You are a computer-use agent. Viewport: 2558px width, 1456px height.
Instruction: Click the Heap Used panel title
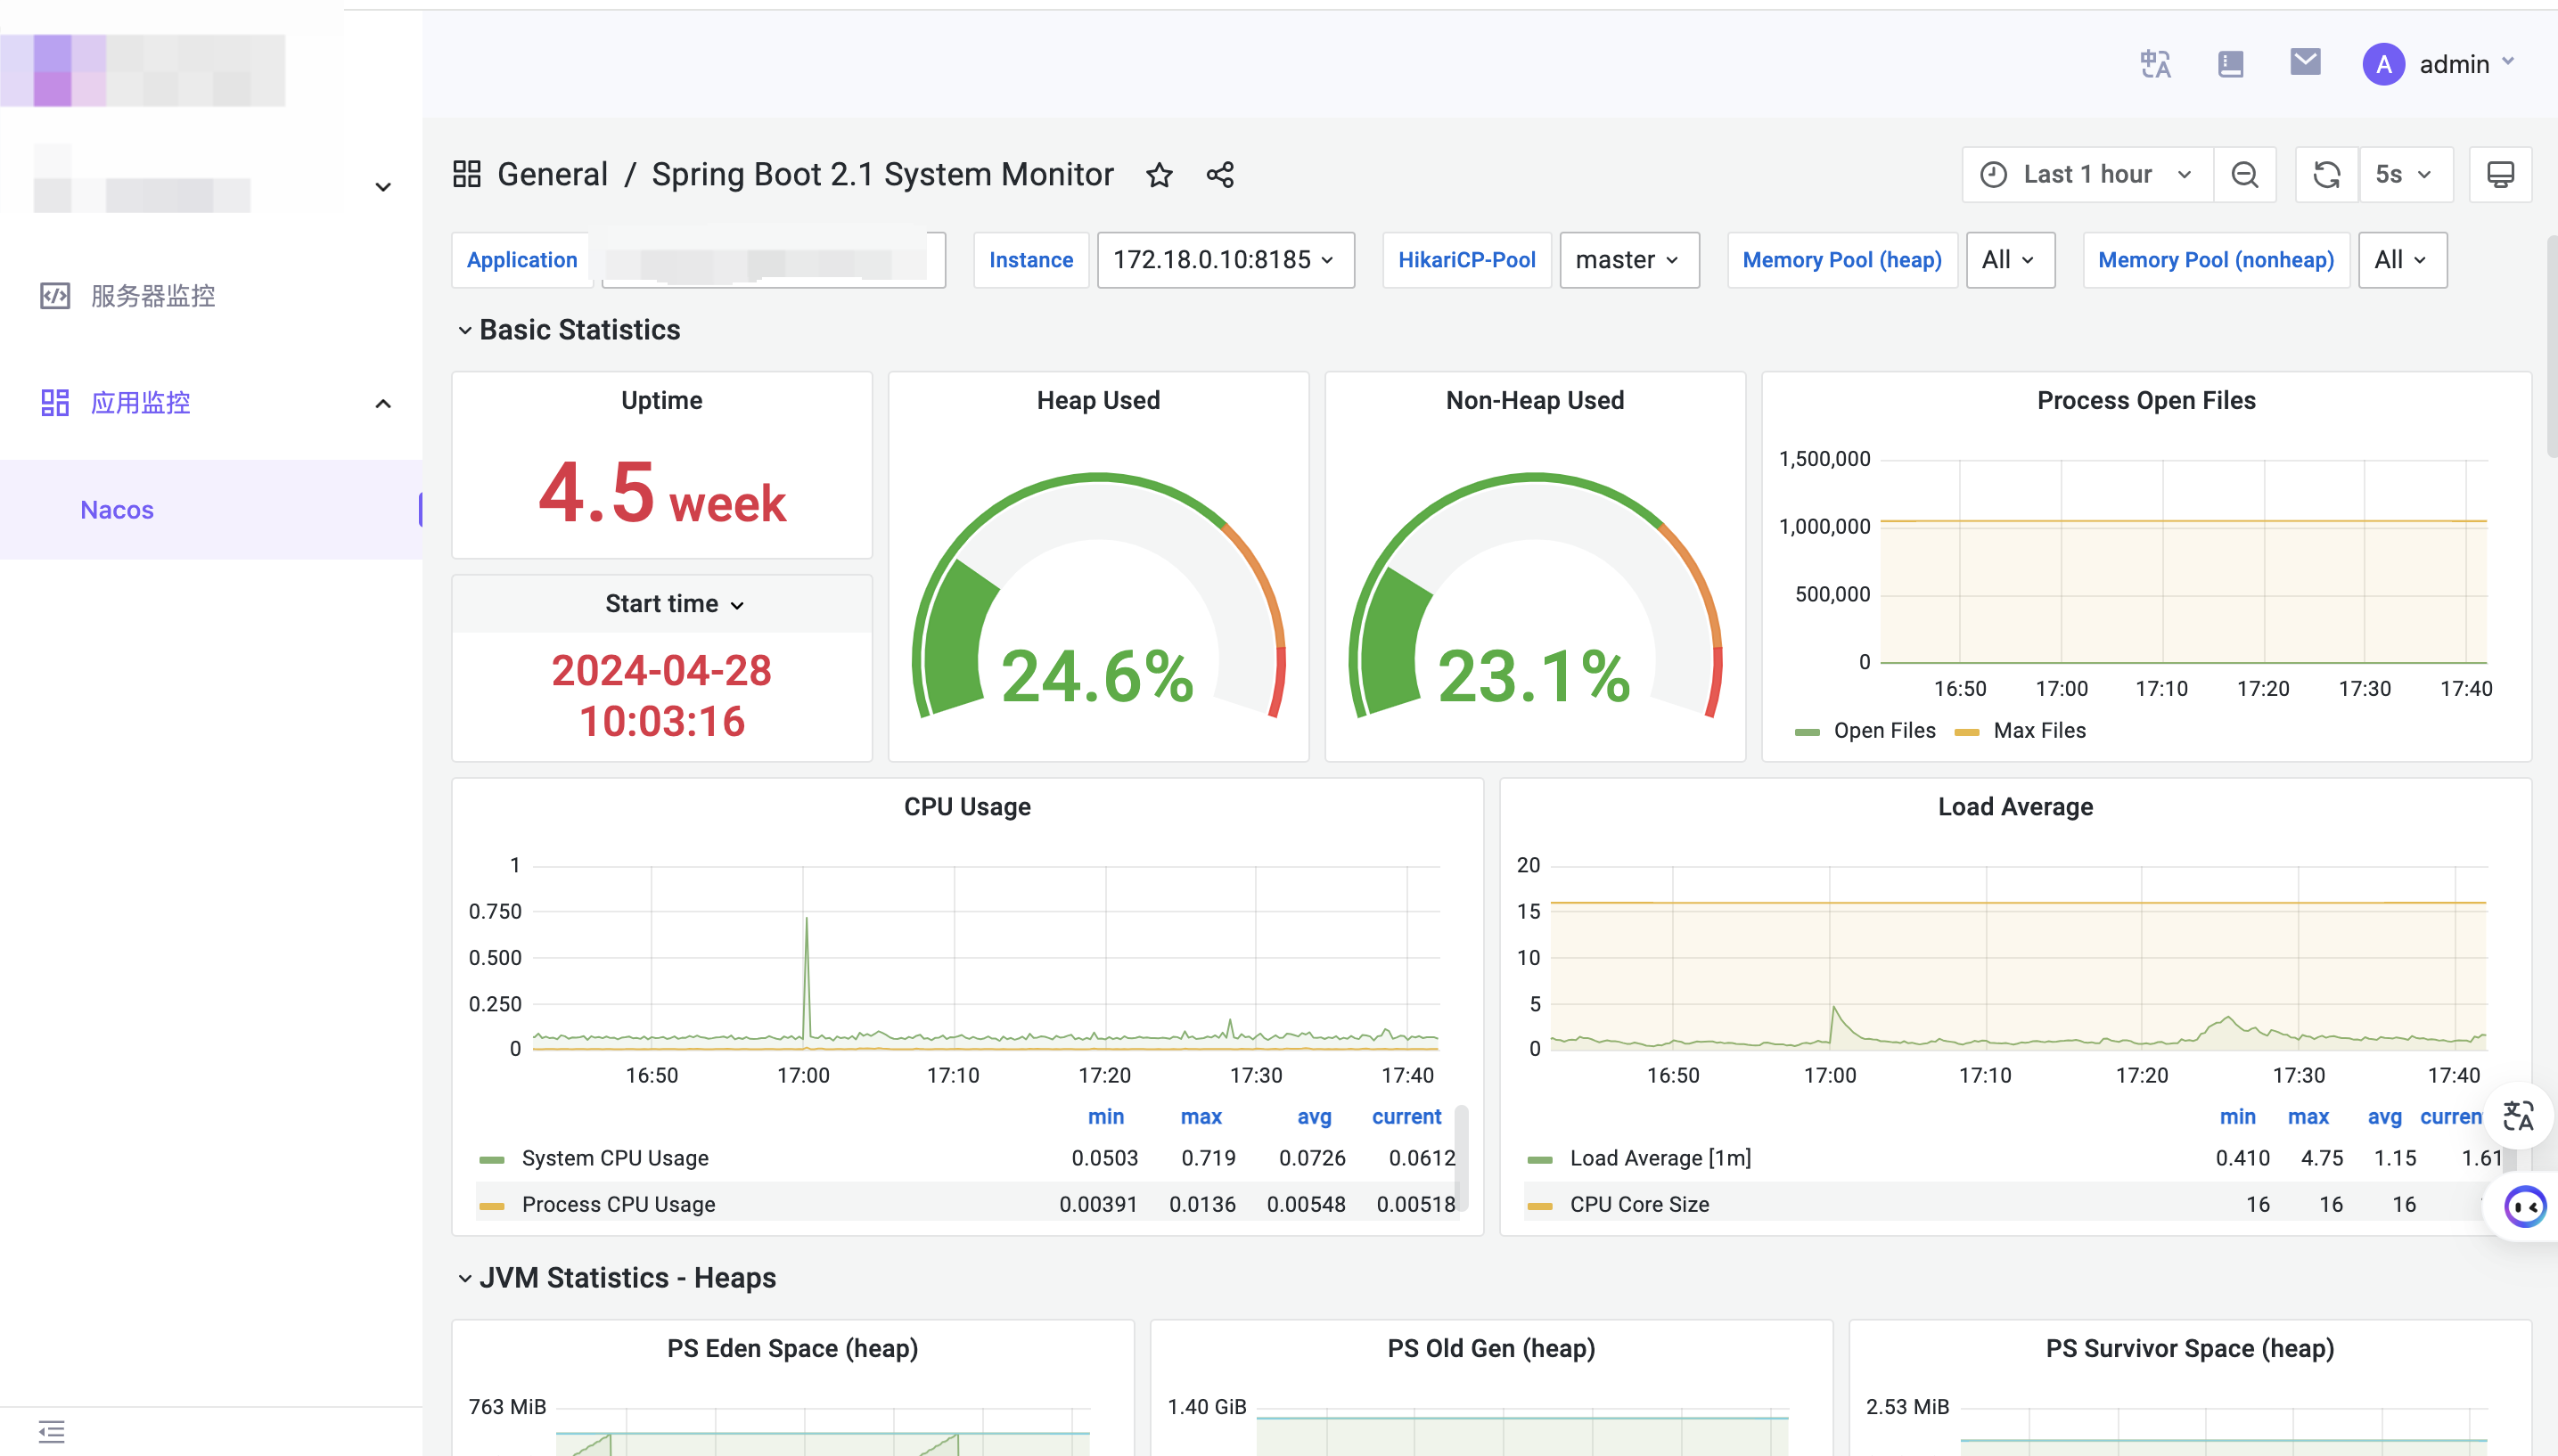(x=1098, y=401)
